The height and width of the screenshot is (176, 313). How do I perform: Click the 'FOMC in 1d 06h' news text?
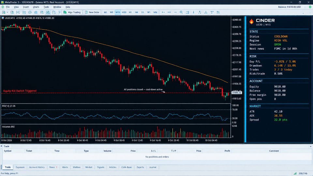click(x=286, y=49)
